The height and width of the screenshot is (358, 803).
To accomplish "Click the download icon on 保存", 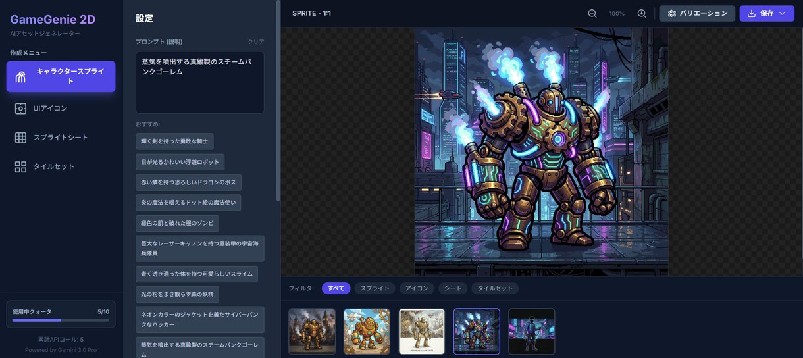I will (751, 13).
